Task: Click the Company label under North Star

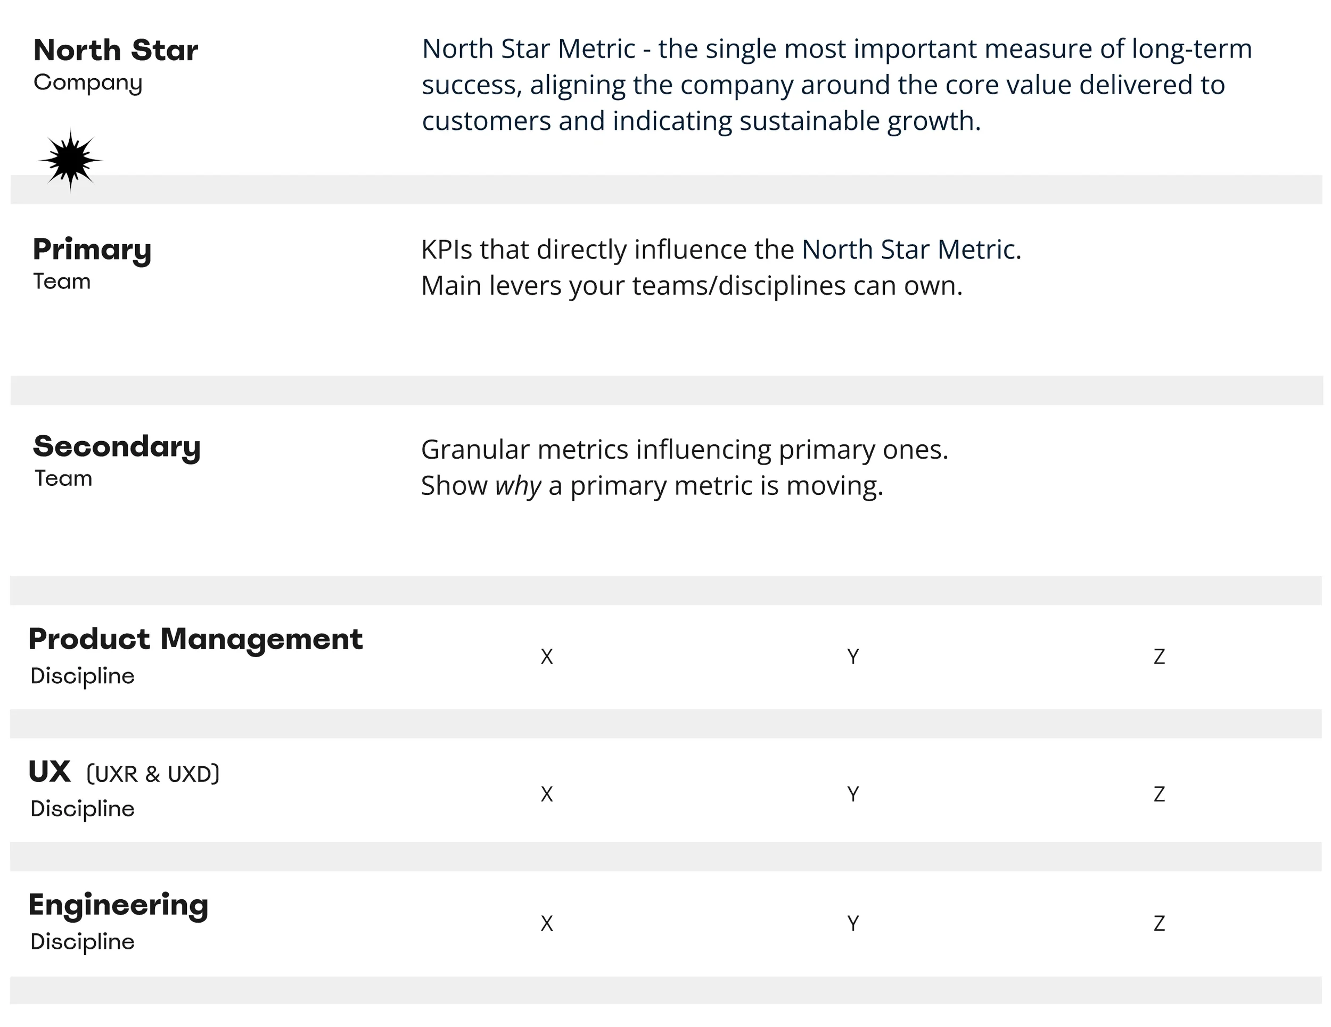Action: pyautogui.click(x=88, y=83)
